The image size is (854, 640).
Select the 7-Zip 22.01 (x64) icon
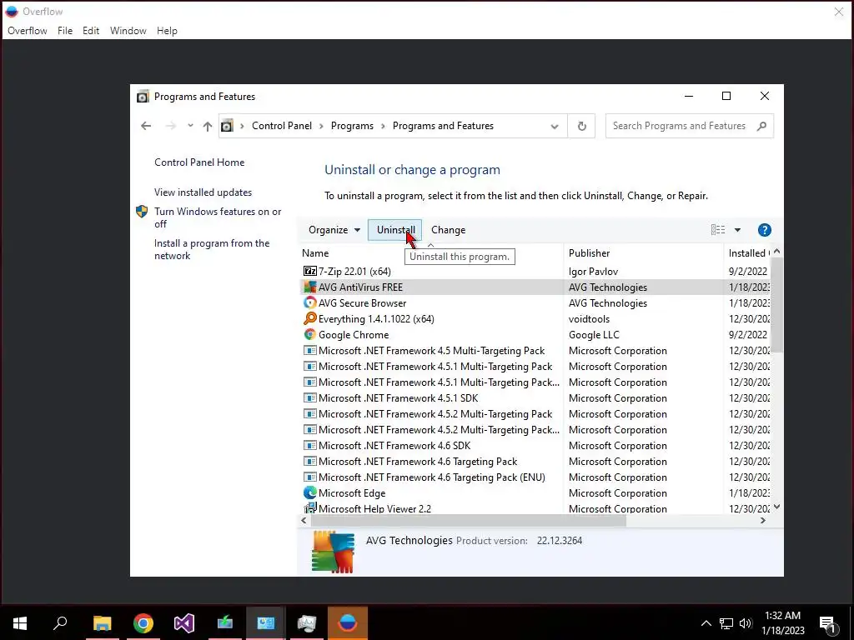(310, 271)
